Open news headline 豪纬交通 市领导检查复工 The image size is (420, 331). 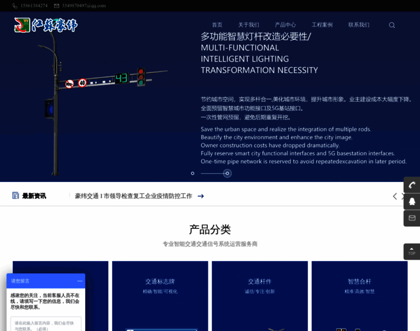click(x=133, y=196)
